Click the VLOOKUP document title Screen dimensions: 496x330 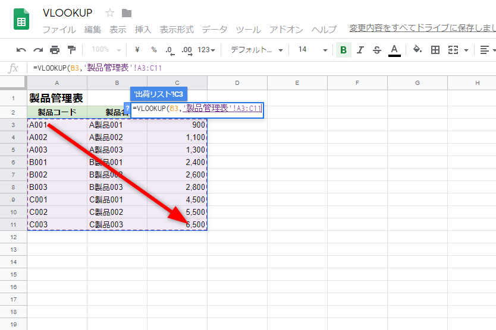point(67,13)
